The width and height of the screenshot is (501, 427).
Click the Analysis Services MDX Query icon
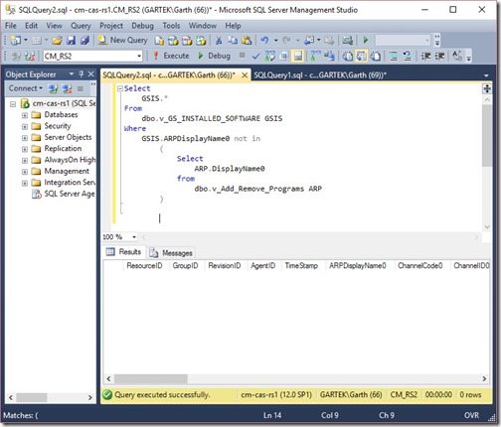click(x=173, y=41)
